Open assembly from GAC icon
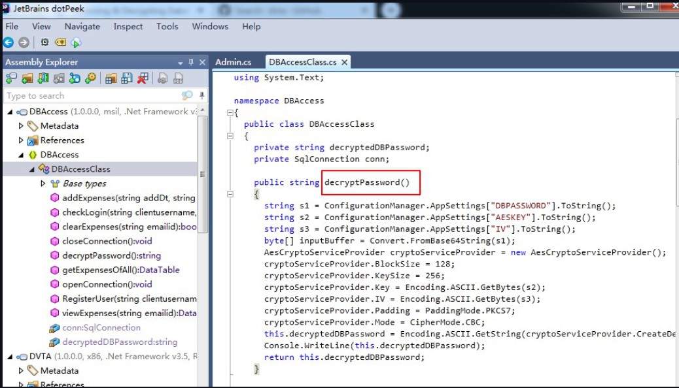This screenshot has height=388, width=679. pyautogui.click(x=11, y=78)
